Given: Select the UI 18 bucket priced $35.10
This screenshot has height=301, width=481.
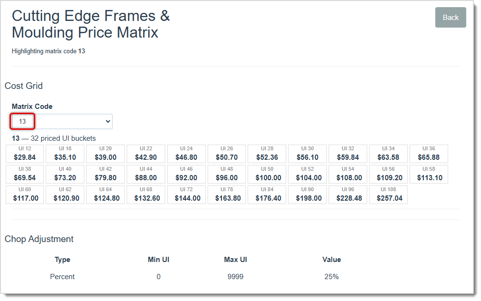Looking at the screenshot, I should (x=65, y=154).
